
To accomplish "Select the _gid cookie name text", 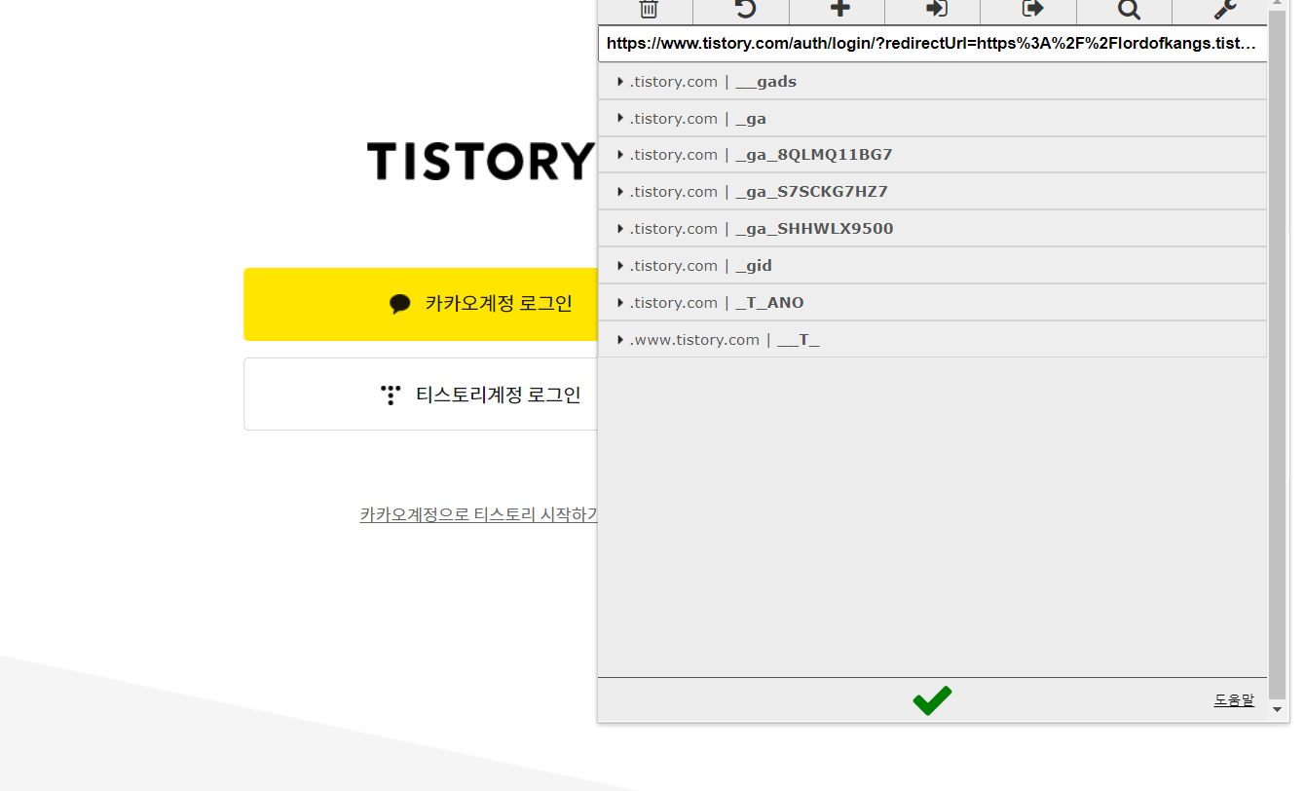I will 754,266.
